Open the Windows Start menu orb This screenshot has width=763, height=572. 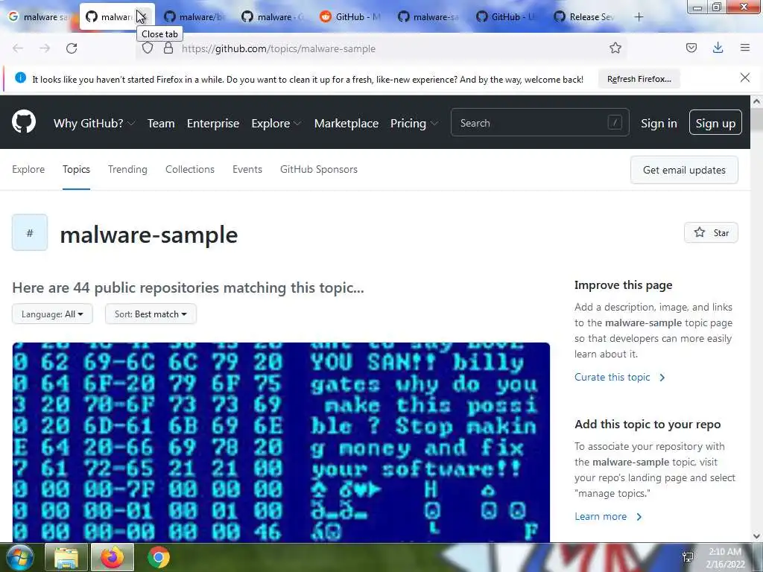(20, 557)
